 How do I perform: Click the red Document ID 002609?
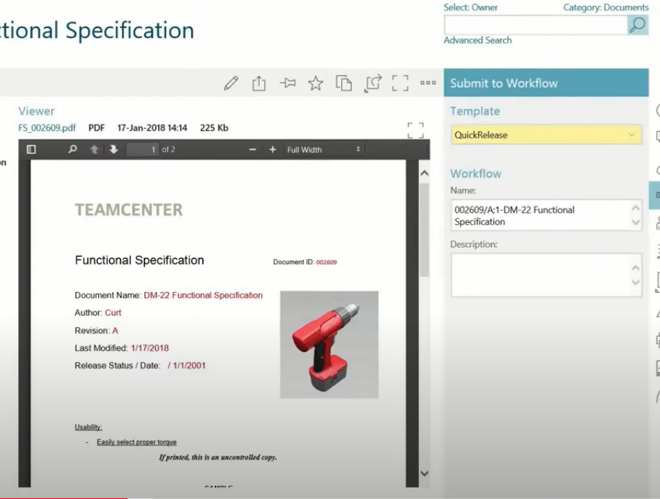(x=326, y=262)
